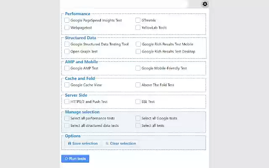Viewport: 269px width, 168px height.
Task: Tick the Webpagetest checkbox
Action: click(x=67, y=27)
